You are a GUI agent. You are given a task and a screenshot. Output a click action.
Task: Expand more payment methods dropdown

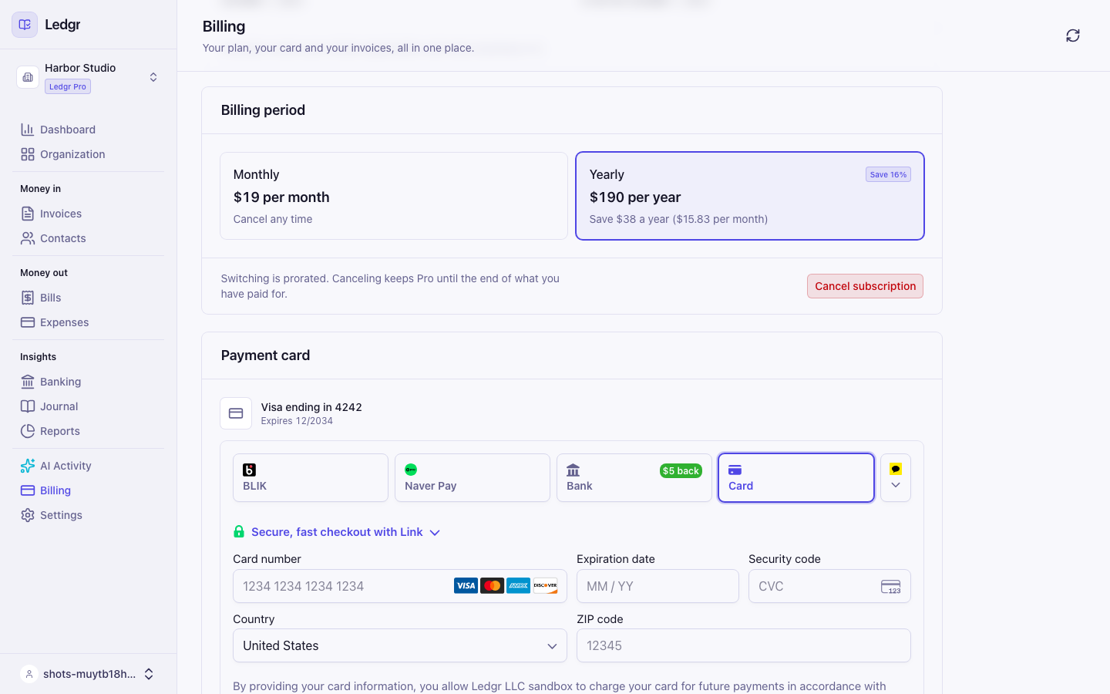click(896, 478)
